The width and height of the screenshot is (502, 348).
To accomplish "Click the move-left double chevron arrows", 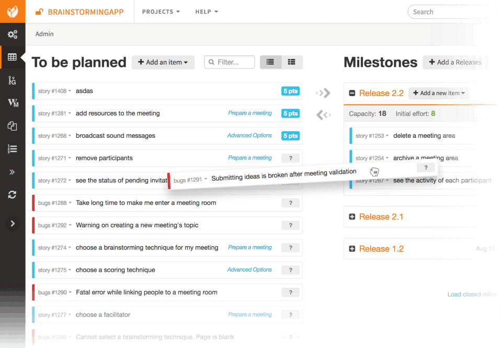I will point(324,115).
